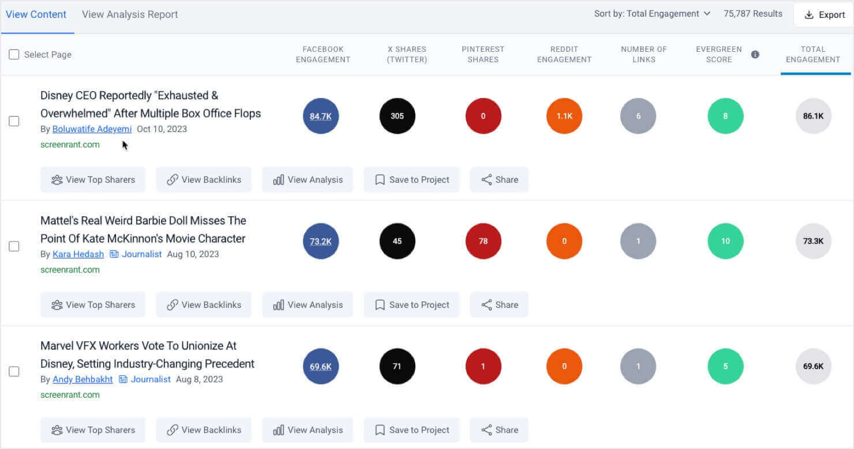Click the info icon beside Evergreen Score
The image size is (854, 449).
pyautogui.click(x=755, y=55)
